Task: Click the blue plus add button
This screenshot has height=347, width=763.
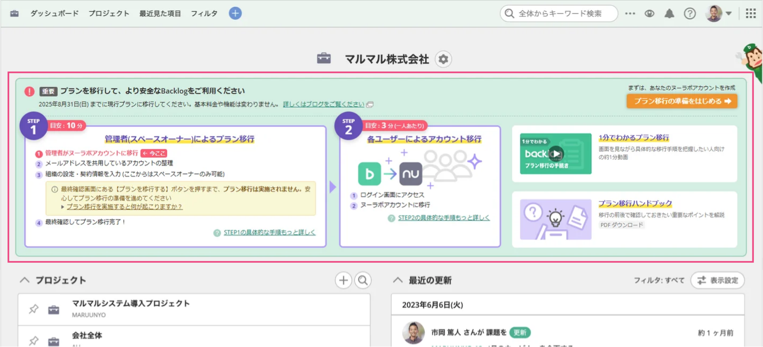Action: point(235,13)
